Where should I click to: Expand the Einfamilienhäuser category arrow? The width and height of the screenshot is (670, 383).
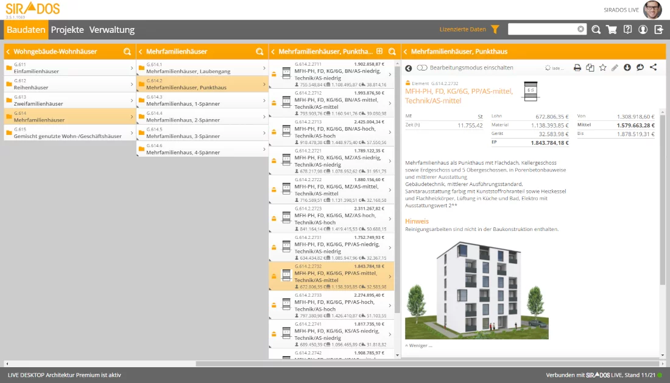coord(132,68)
